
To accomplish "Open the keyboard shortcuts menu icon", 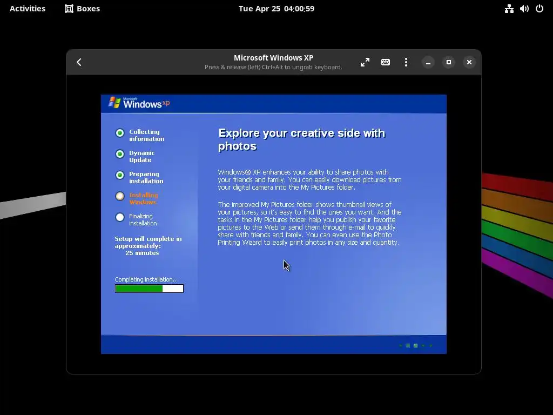I will point(386,63).
